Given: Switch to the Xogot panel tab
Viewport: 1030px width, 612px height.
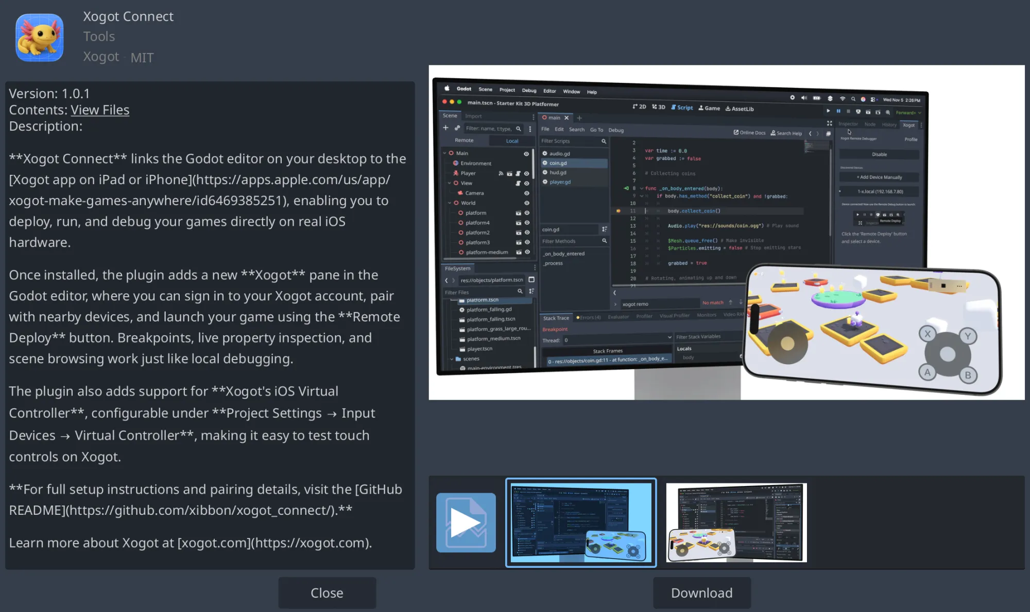Looking at the screenshot, I should click(908, 125).
